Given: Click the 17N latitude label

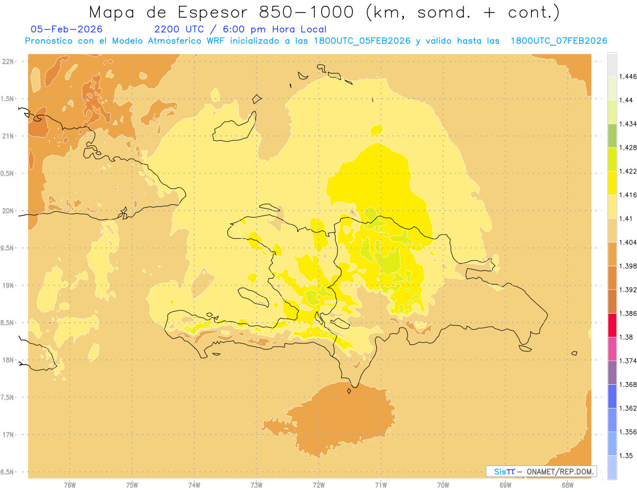Looking at the screenshot, I should (8, 435).
